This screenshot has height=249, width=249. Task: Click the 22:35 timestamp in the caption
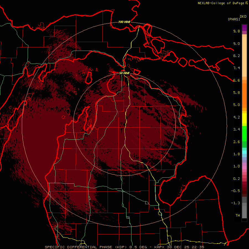pos(198,247)
